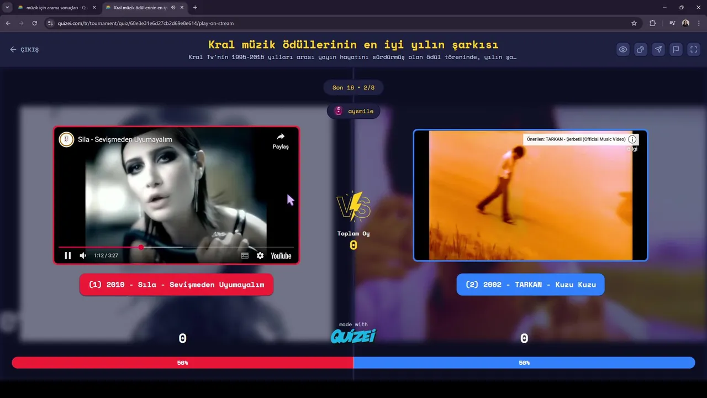The image size is (707, 398).
Task: Open YouTube player settings gear
Action: [260, 255]
